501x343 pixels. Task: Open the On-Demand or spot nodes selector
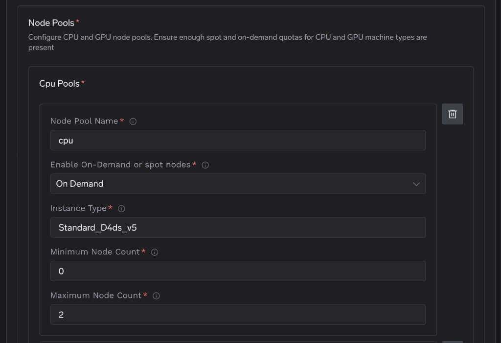pyautogui.click(x=238, y=184)
